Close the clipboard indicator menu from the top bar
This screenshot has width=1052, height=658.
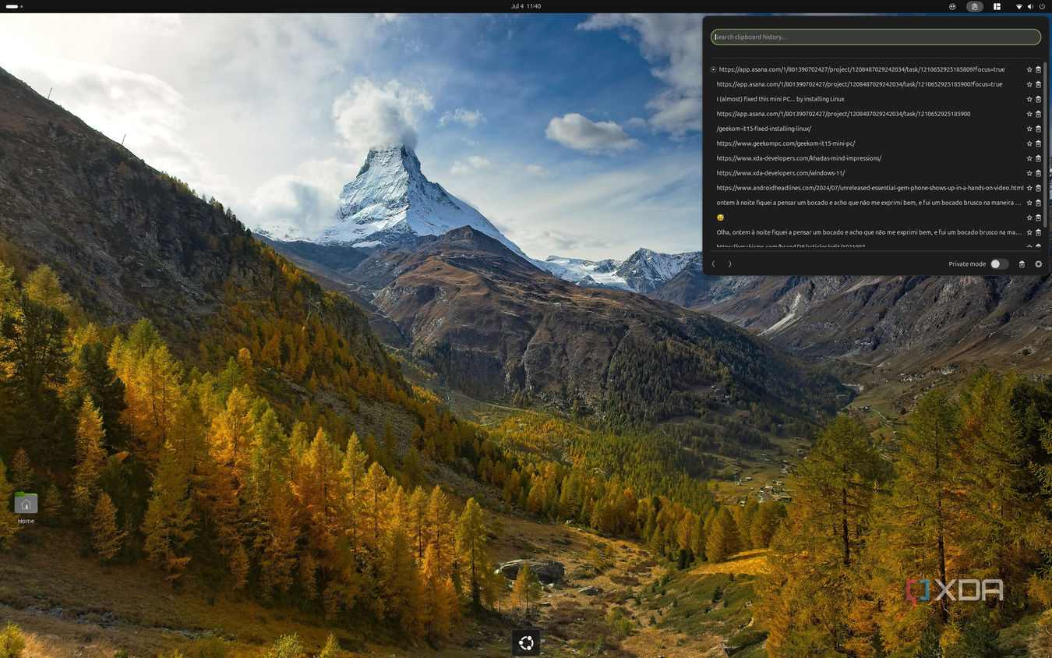point(974,6)
